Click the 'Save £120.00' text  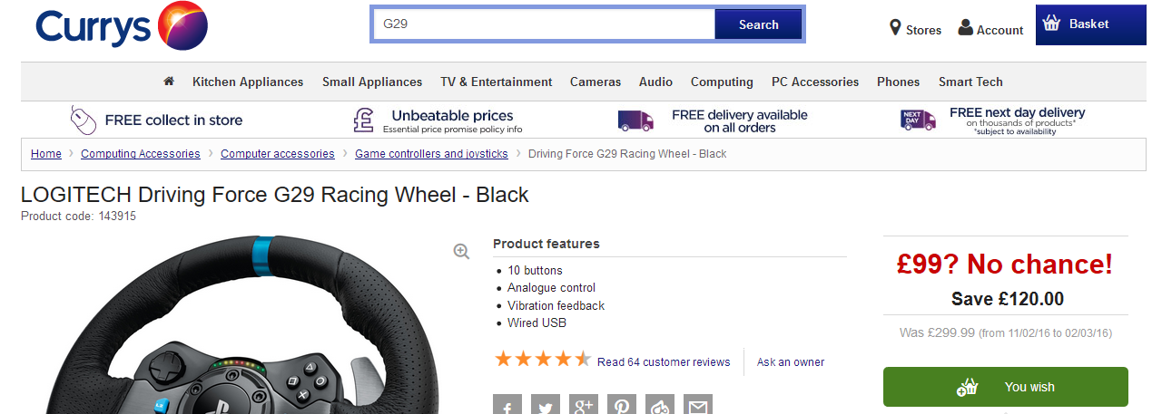pos(1007,299)
